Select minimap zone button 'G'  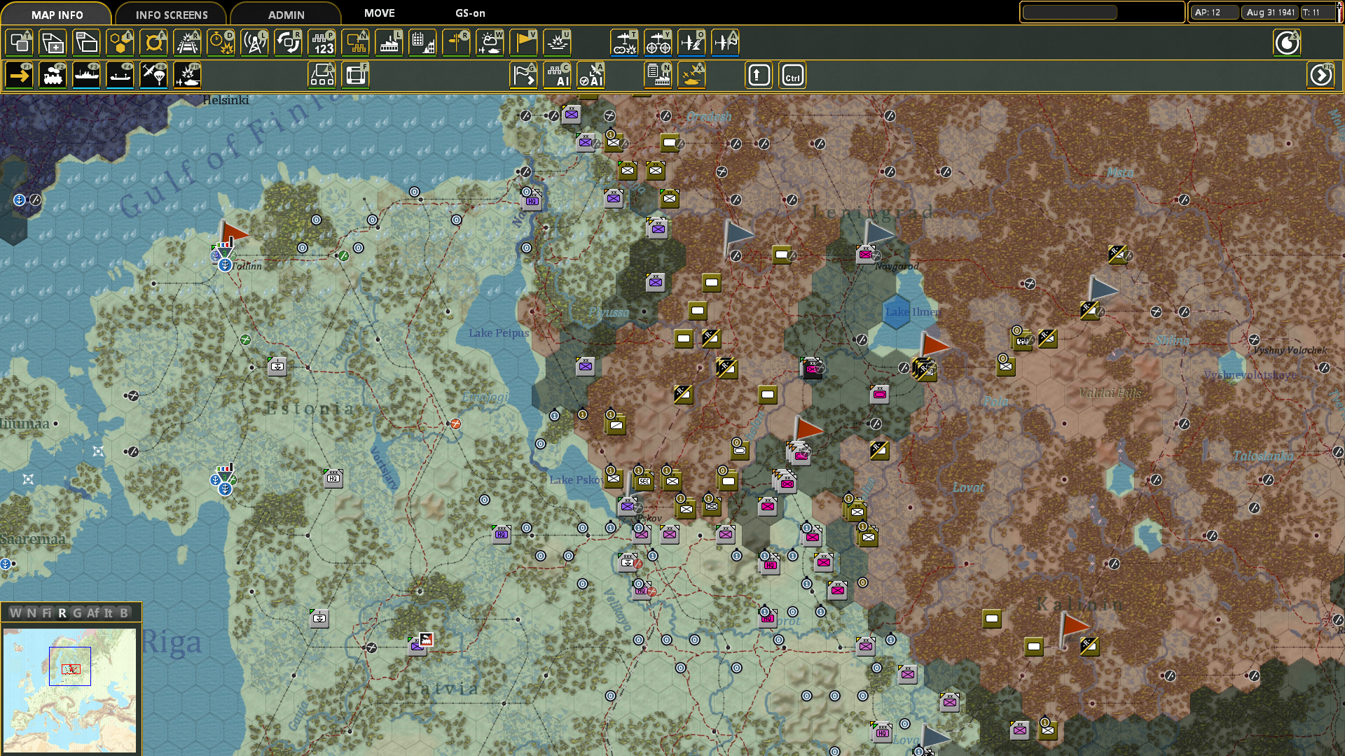[x=77, y=613]
